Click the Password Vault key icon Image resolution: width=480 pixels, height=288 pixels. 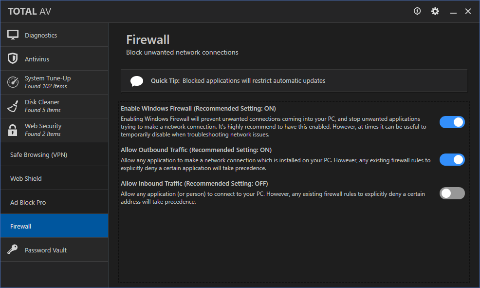pyautogui.click(x=13, y=250)
